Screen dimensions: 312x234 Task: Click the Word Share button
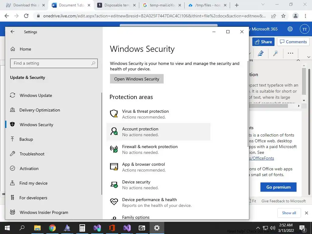point(263,42)
